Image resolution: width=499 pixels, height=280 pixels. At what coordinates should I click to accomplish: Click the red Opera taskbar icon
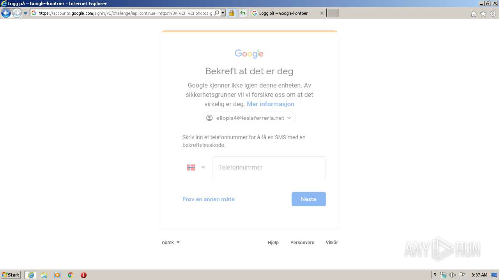(83, 275)
